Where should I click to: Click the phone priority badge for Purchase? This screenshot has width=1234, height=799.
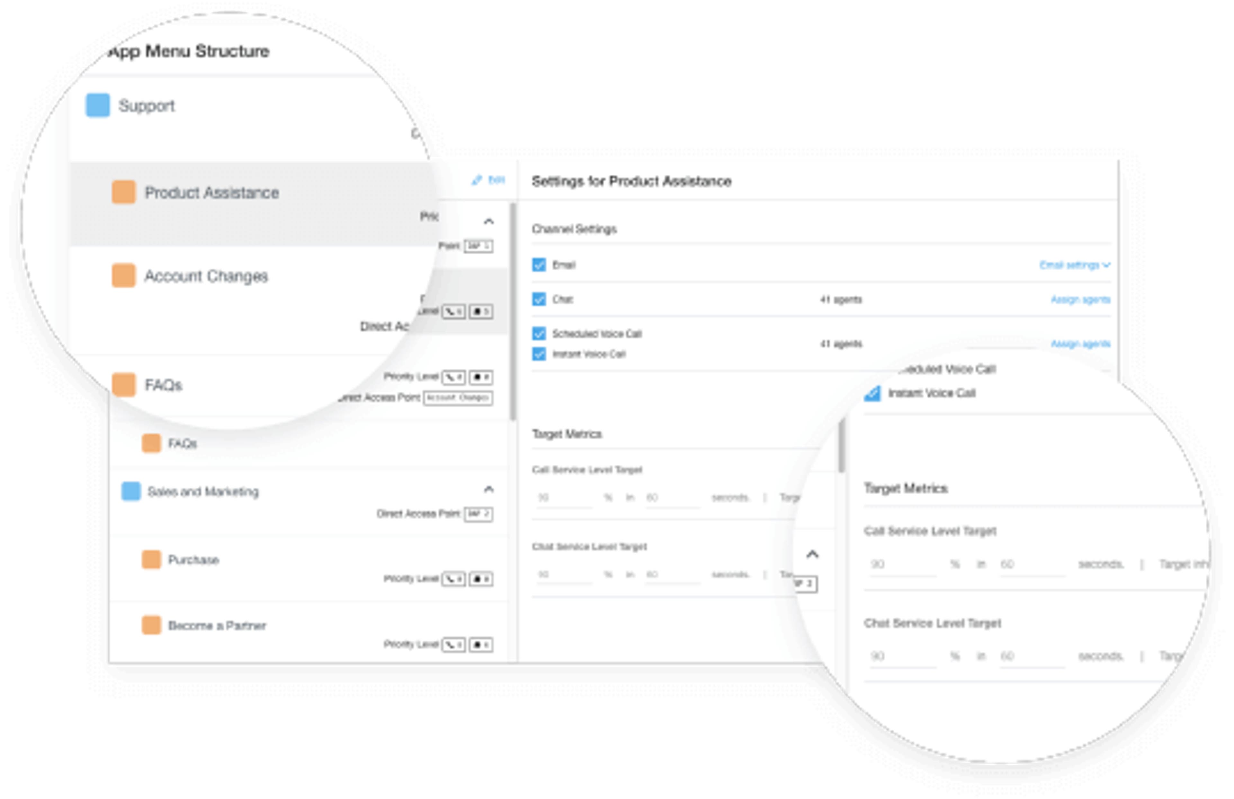[453, 578]
